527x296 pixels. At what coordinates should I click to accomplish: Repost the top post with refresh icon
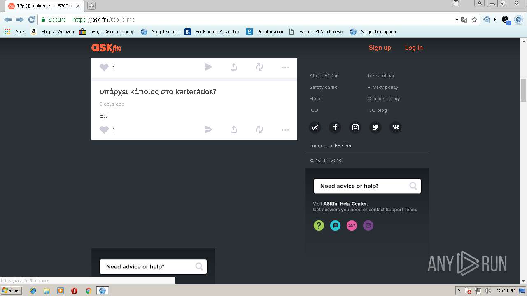pyautogui.click(x=259, y=67)
